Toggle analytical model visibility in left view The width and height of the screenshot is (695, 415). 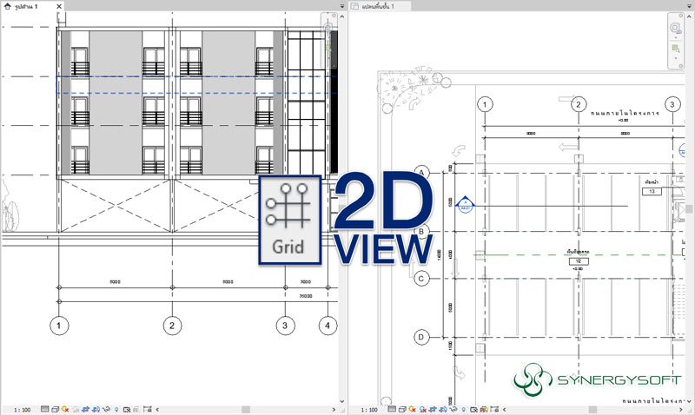tap(136, 409)
